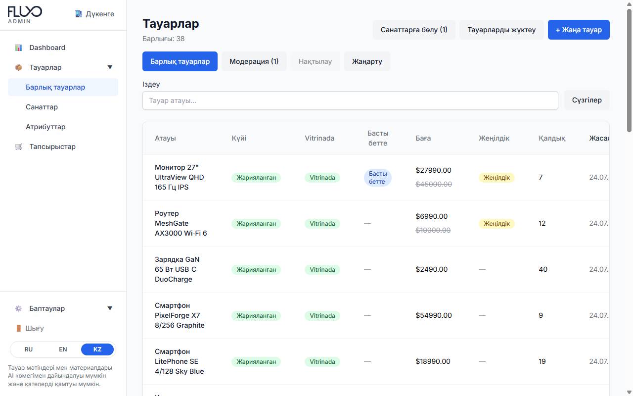Click the FLUO Admin logo
This screenshot has width=633, height=396.
tap(25, 14)
